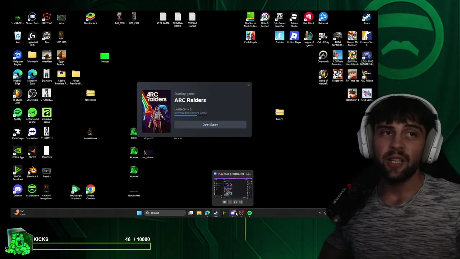Screen dimensions: 460x259
Task: Select TeamViewer desktop icon
Action: tap(32, 133)
